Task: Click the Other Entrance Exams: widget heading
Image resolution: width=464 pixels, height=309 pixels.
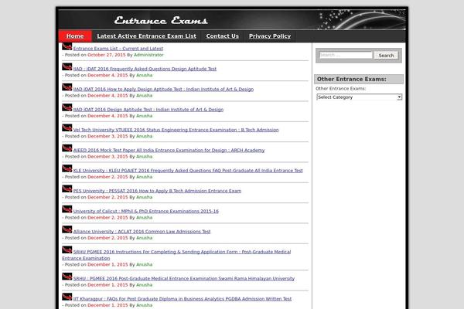Action: (x=359, y=80)
